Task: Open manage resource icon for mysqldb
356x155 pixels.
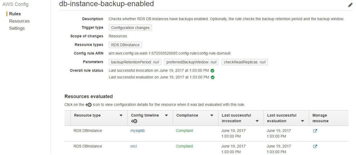Action: (315, 131)
